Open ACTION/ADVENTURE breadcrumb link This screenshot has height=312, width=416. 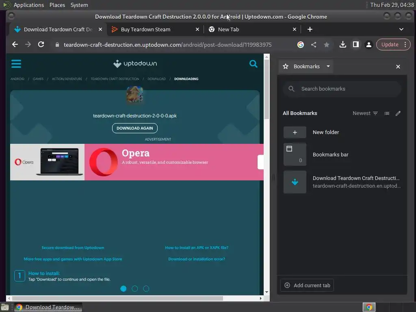coord(67,79)
